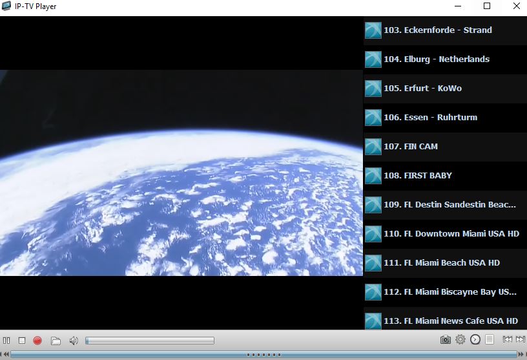Switch to the previous channel
The image size is (527, 360).
tap(507, 339)
